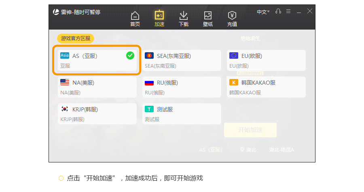Close the 雷神 window

coord(310,11)
